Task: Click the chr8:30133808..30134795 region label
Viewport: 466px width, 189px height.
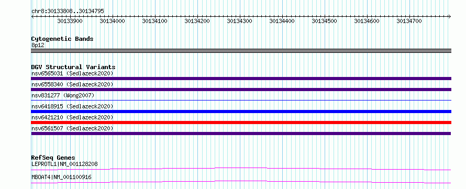Action: [x=68, y=12]
